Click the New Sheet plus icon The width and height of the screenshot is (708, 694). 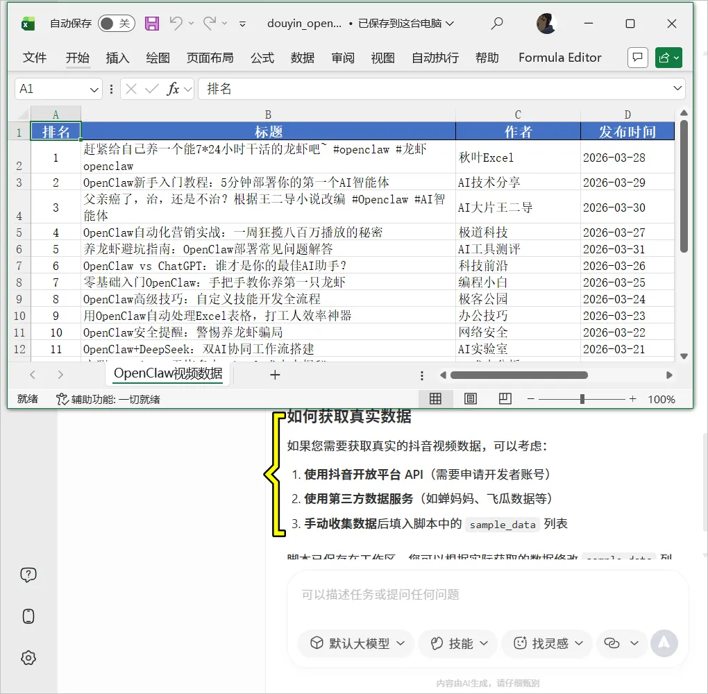tap(275, 375)
